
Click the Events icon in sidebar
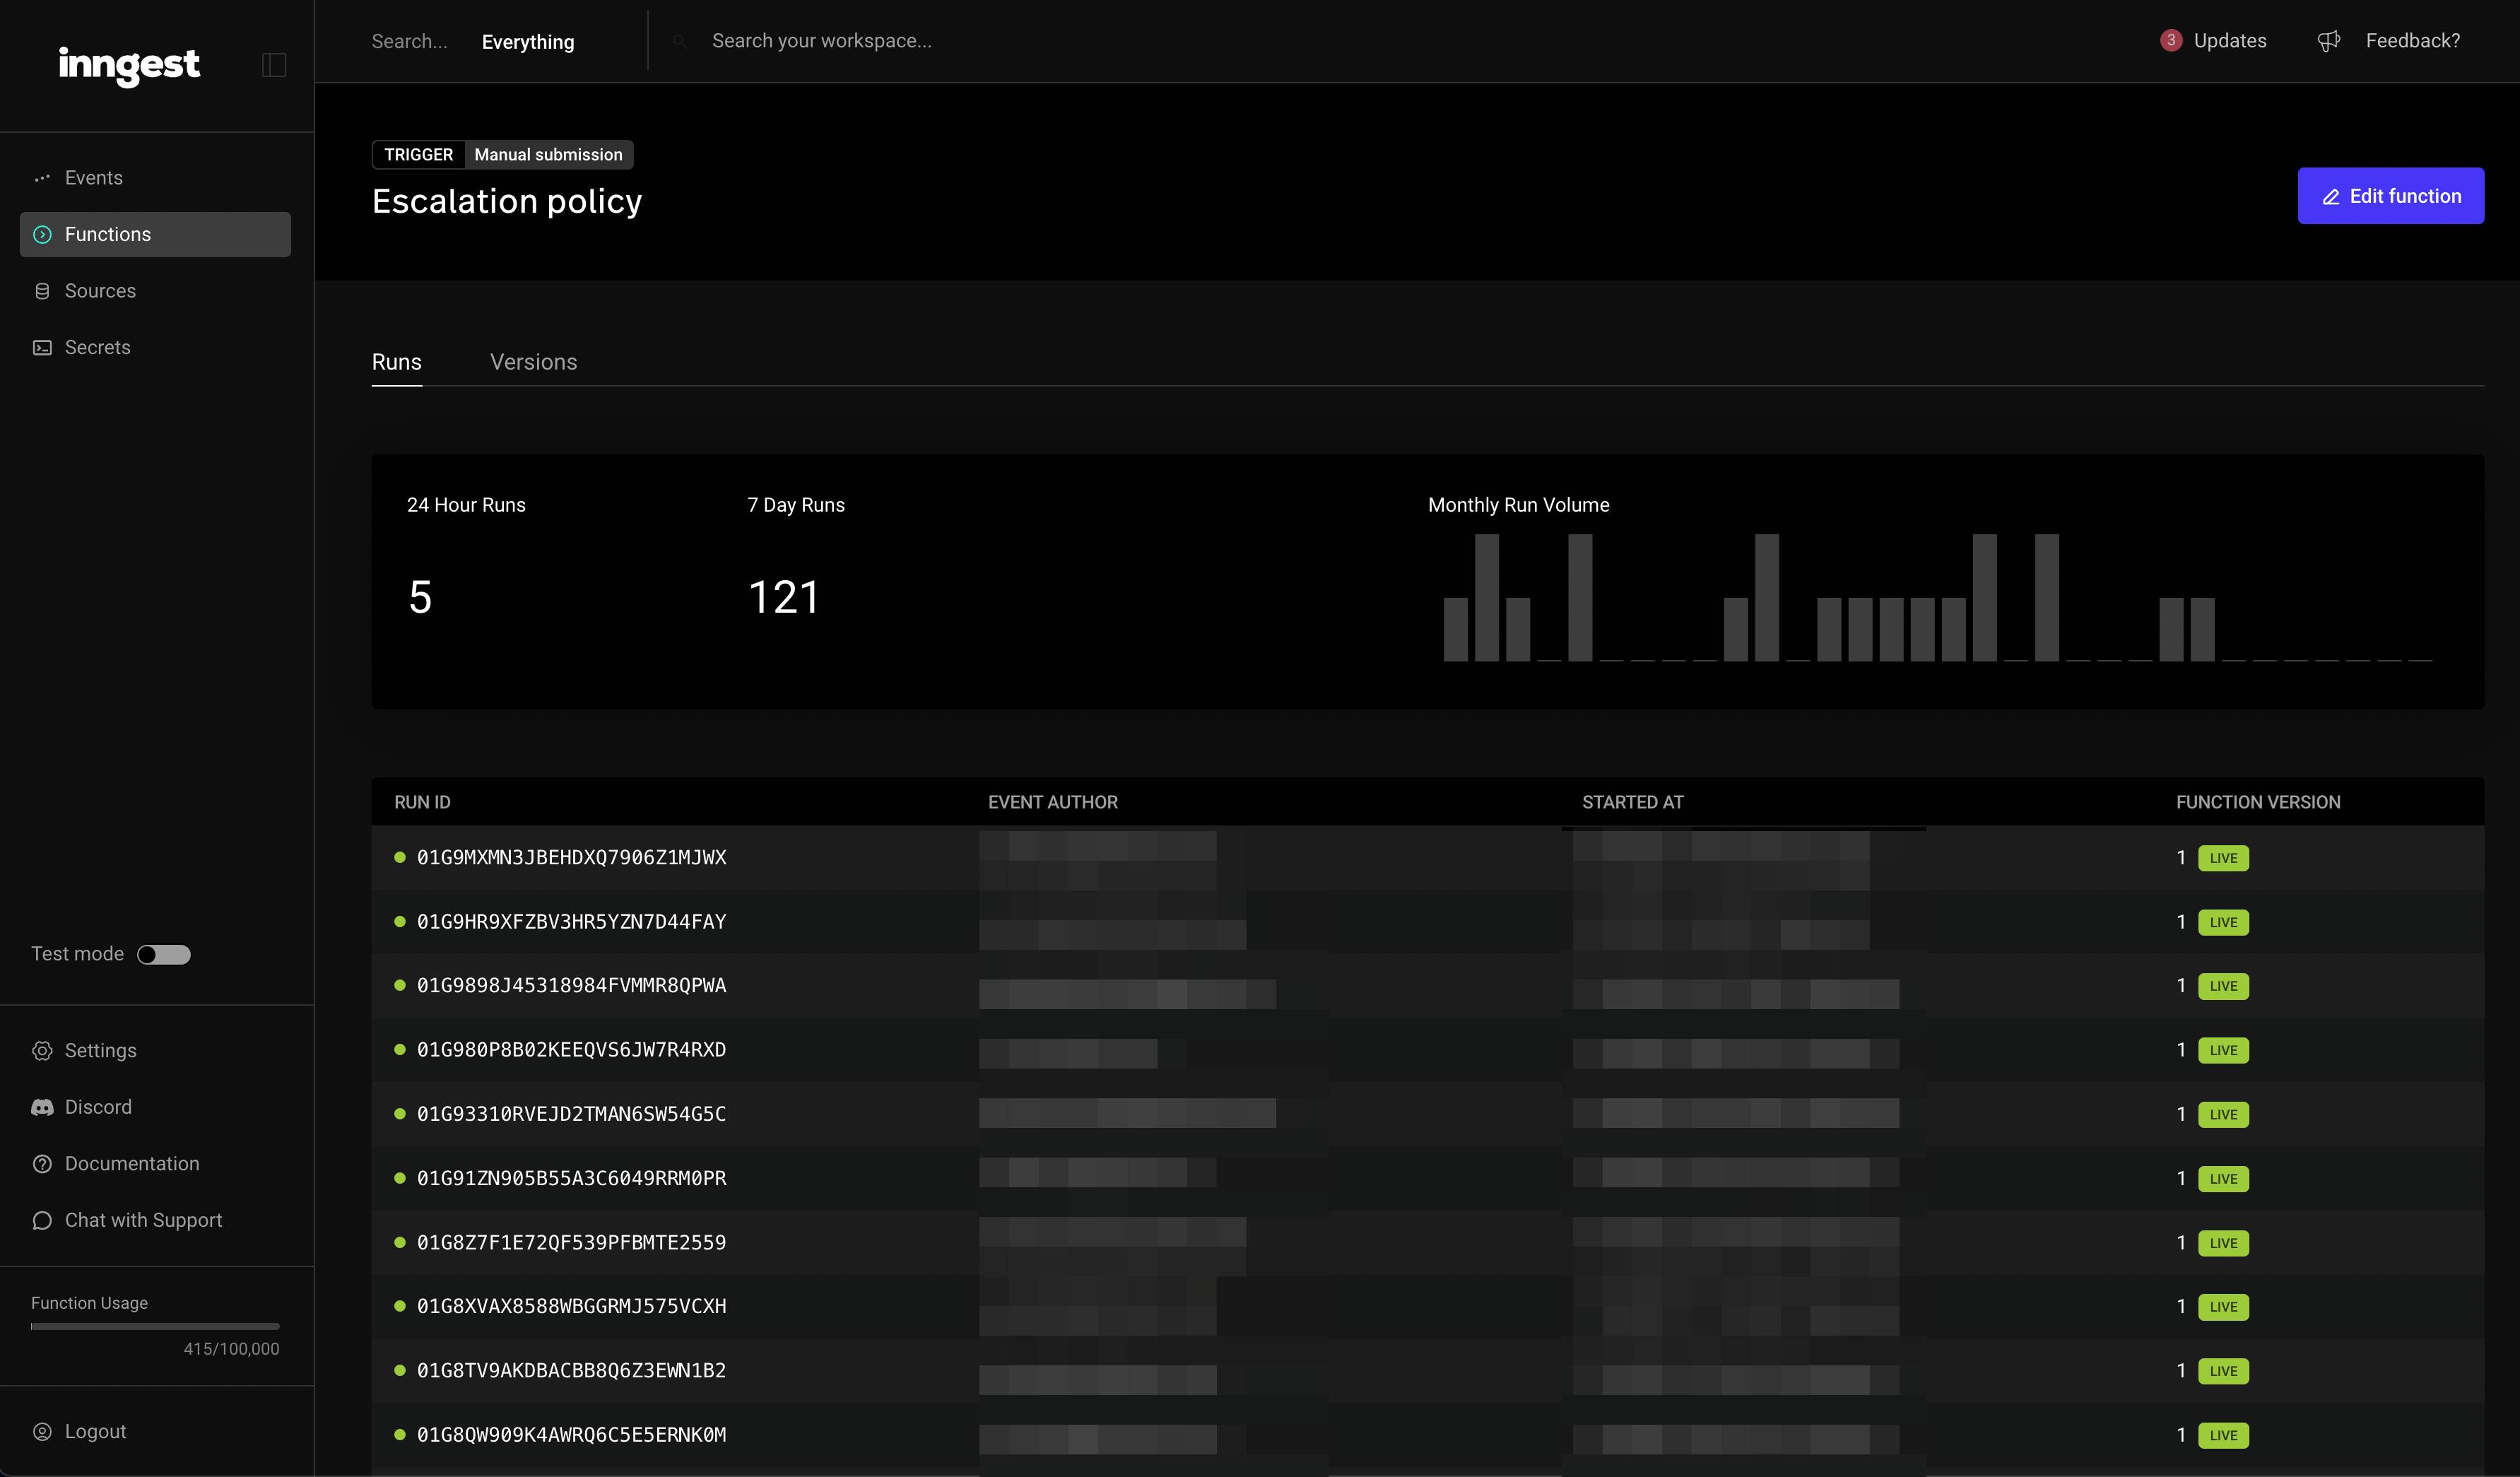coord(42,178)
